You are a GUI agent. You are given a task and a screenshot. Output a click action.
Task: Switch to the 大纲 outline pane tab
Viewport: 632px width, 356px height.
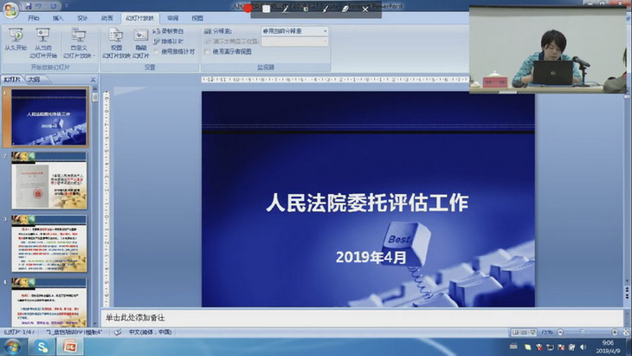(33, 79)
